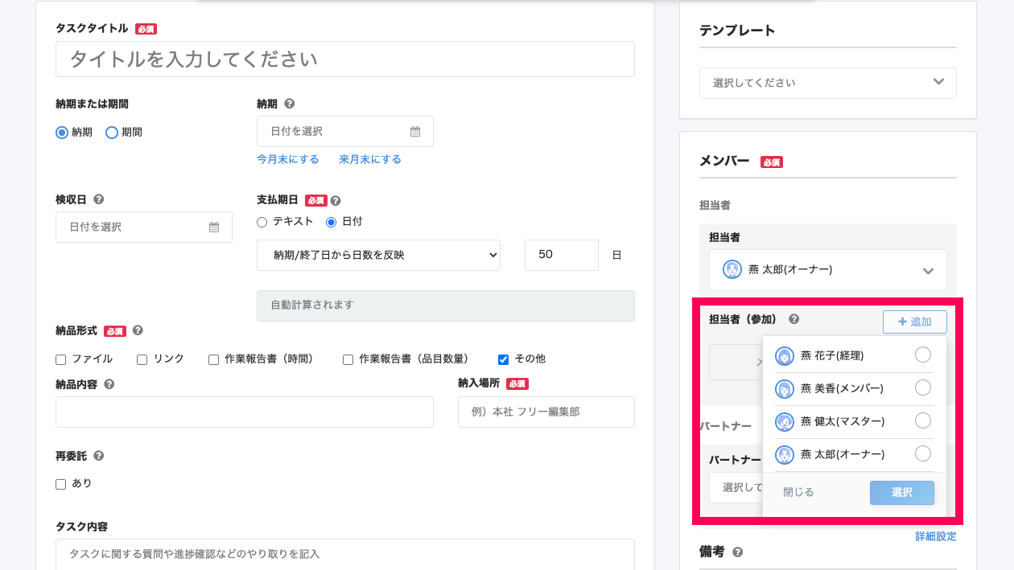The width and height of the screenshot is (1014, 570).
Task: Open 納期/終了日から日数を反映 dropdown
Action: click(378, 255)
